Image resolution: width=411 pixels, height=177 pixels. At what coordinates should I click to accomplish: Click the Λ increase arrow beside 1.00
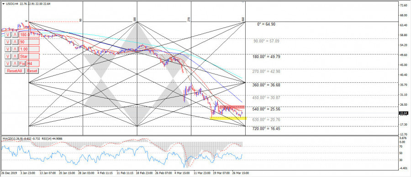click(x=15, y=49)
